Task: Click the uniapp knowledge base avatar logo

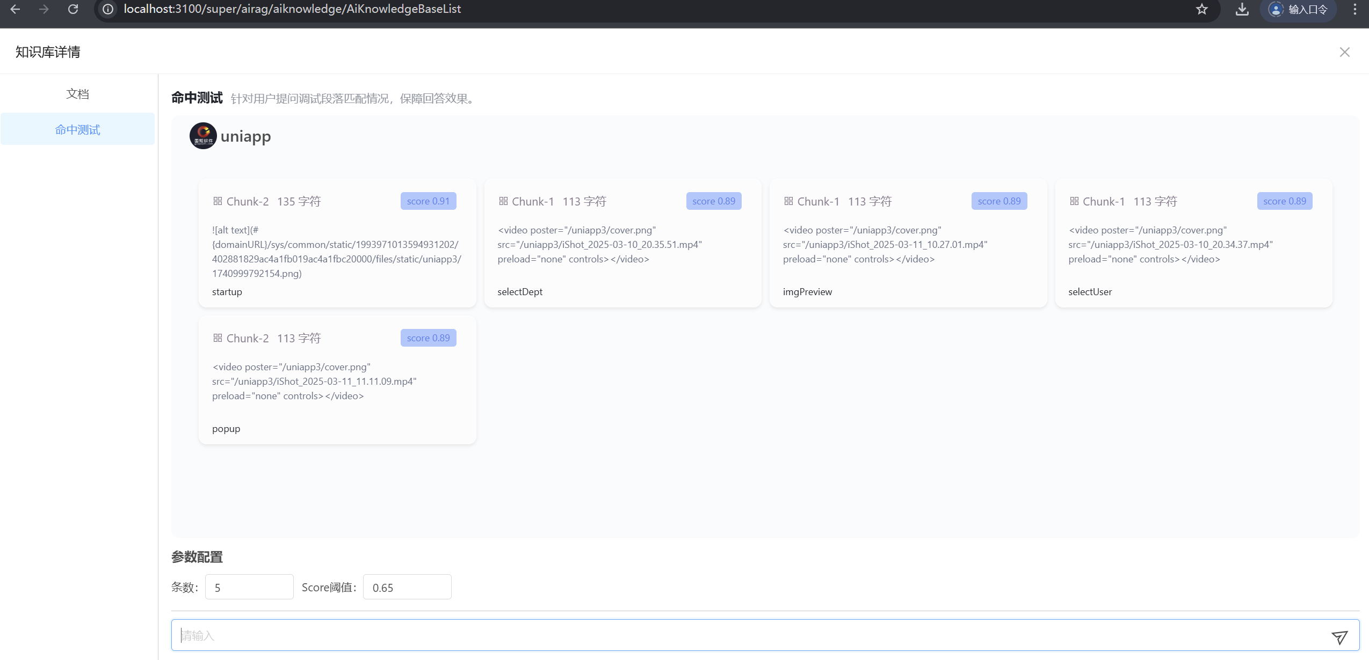Action: (203, 136)
